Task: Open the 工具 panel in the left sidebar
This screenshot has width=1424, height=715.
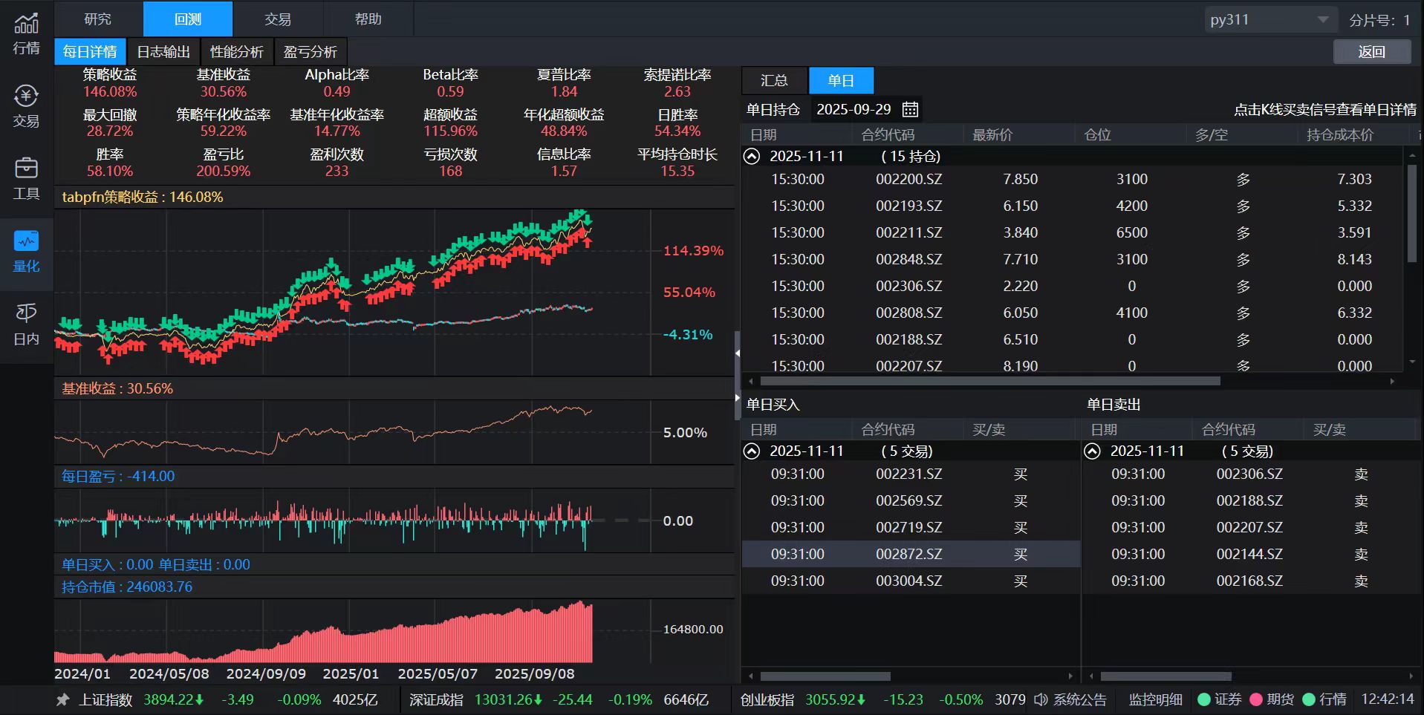Action: click(x=26, y=178)
